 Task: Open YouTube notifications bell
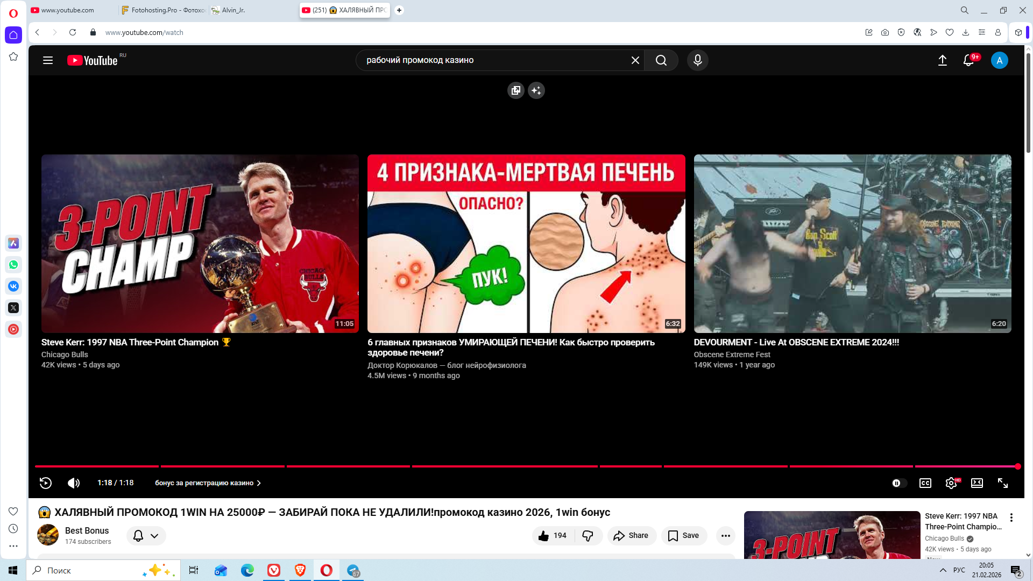pos(968,60)
